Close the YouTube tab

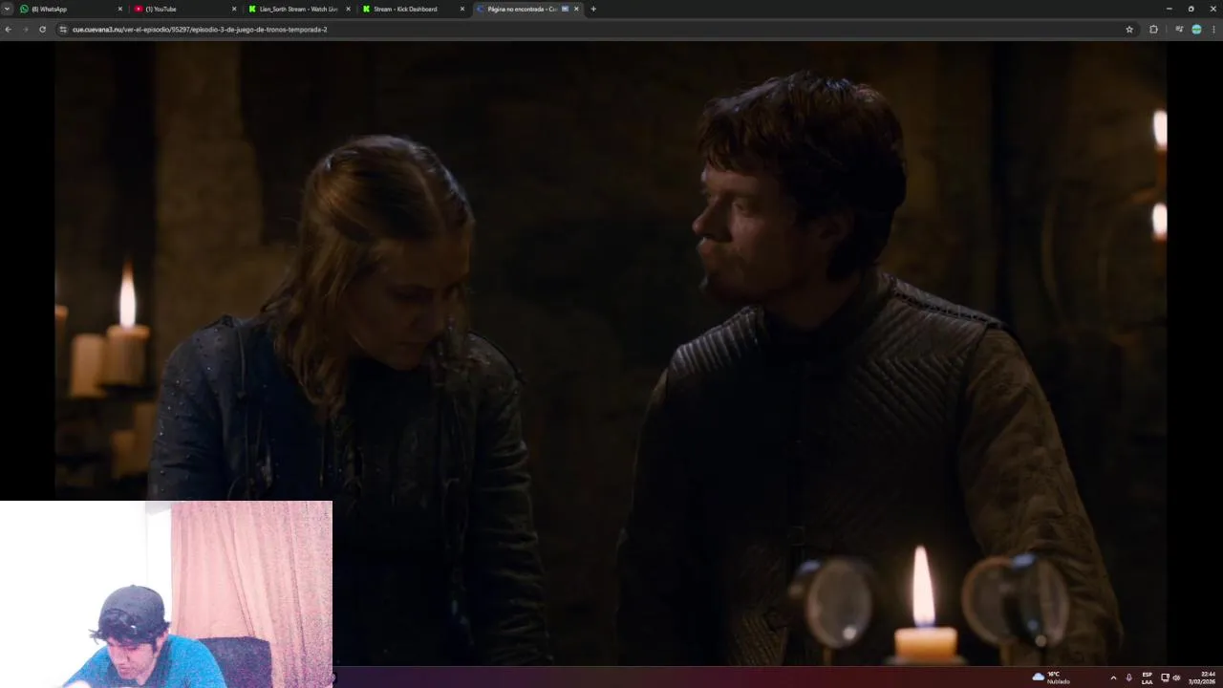pyautogui.click(x=234, y=9)
